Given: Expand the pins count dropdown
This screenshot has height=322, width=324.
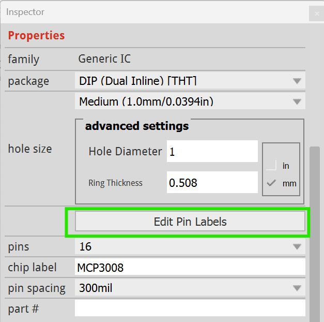Looking at the screenshot, I should coord(190,246).
